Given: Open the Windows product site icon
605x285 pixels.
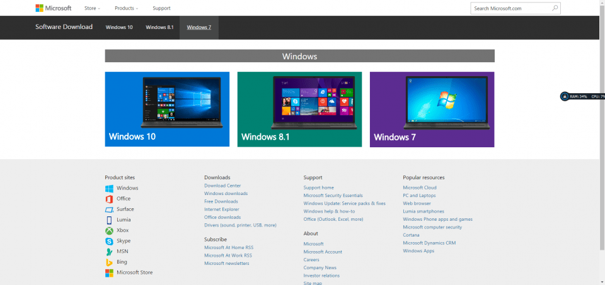Looking at the screenshot, I should point(109,188).
